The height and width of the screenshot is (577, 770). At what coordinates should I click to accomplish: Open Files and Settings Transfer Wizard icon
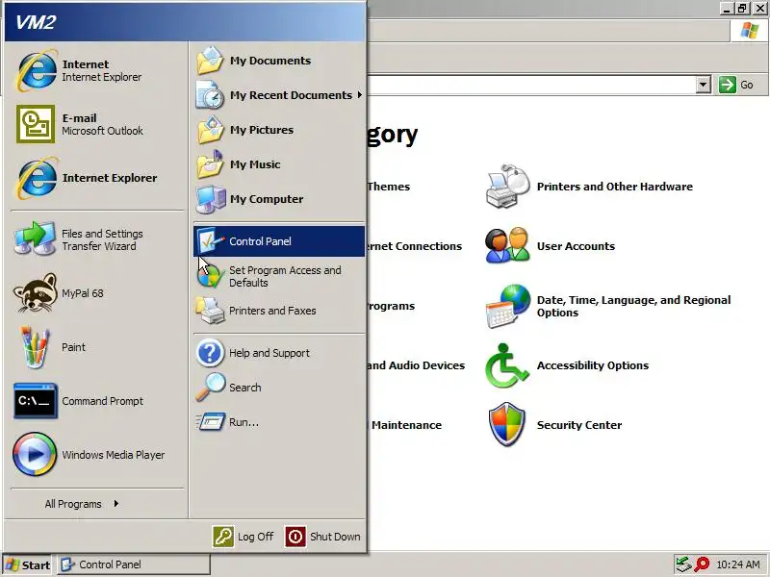tap(35, 238)
